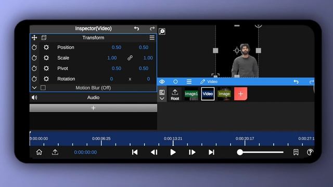Click timeline ruler at 0:00:20:17
The height and width of the screenshot is (187, 333).
tap(245, 139)
